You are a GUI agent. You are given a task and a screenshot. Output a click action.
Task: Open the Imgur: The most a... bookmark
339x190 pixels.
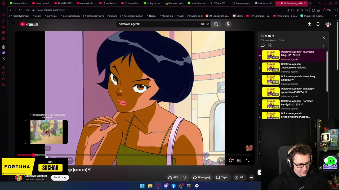(312, 16)
